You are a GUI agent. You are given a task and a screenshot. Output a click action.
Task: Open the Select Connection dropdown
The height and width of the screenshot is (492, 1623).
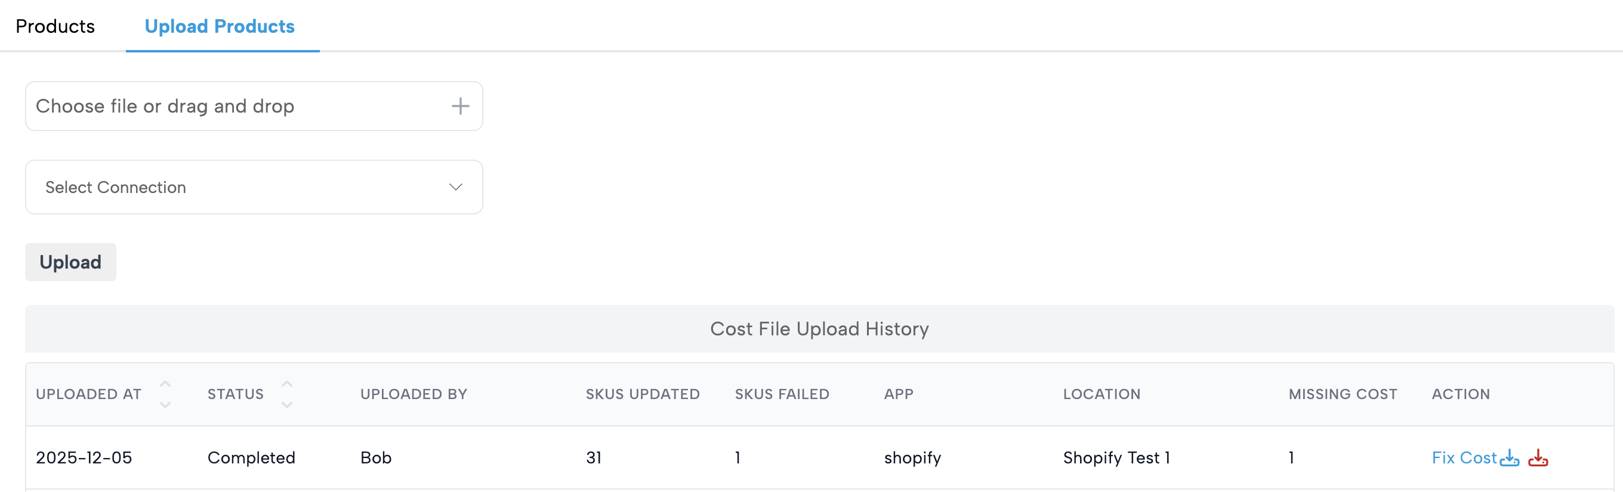coord(253,188)
